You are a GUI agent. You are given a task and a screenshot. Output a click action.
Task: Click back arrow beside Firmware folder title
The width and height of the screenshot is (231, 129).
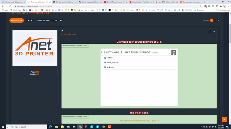click(x=101, y=52)
